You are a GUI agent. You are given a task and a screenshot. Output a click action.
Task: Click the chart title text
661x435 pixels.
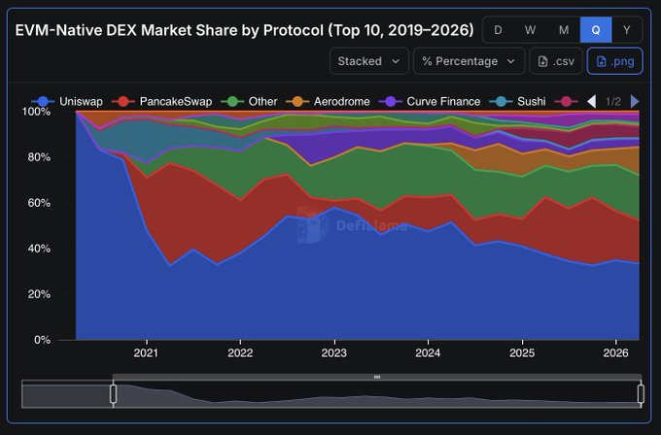click(245, 30)
